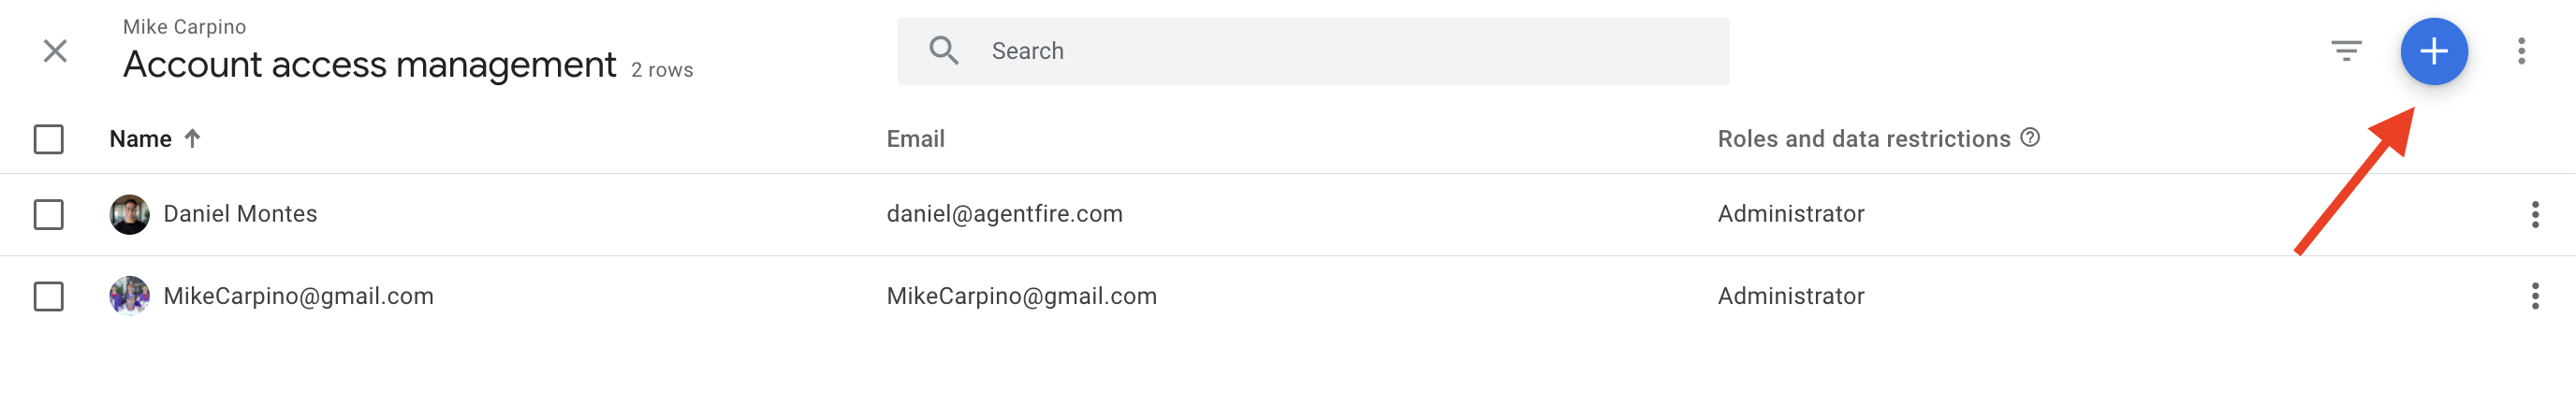Select the daniel@agentfire.com email cell
Screen dimensions: 2576x419
pyautogui.click(x=1004, y=214)
